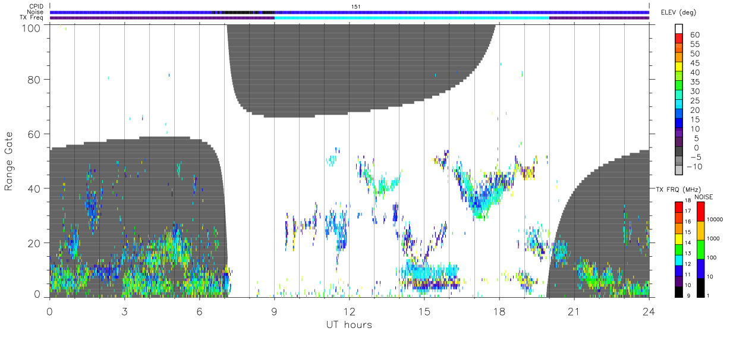730x337 pixels.
Task: Click UT hours tick label 15
Action: (x=424, y=310)
